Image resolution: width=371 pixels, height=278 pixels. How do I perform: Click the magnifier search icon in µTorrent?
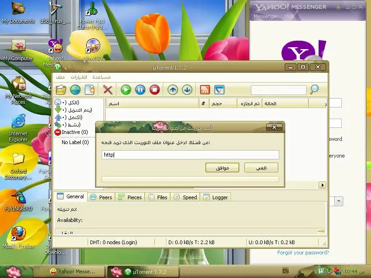(314, 89)
